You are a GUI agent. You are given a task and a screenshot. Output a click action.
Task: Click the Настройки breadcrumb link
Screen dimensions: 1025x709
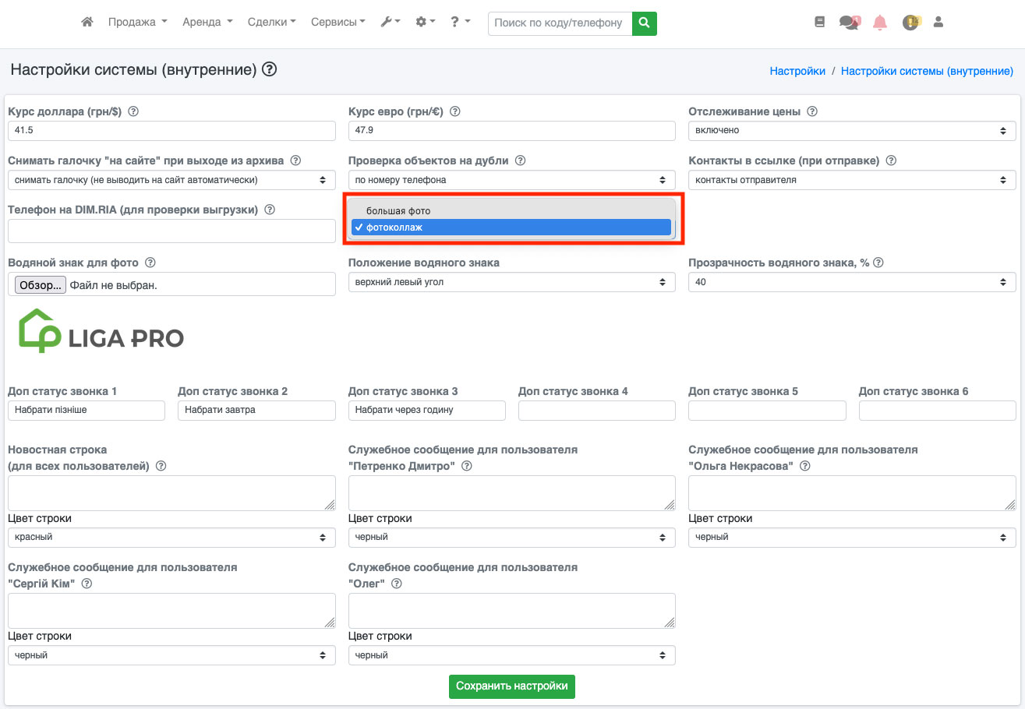[x=797, y=71]
